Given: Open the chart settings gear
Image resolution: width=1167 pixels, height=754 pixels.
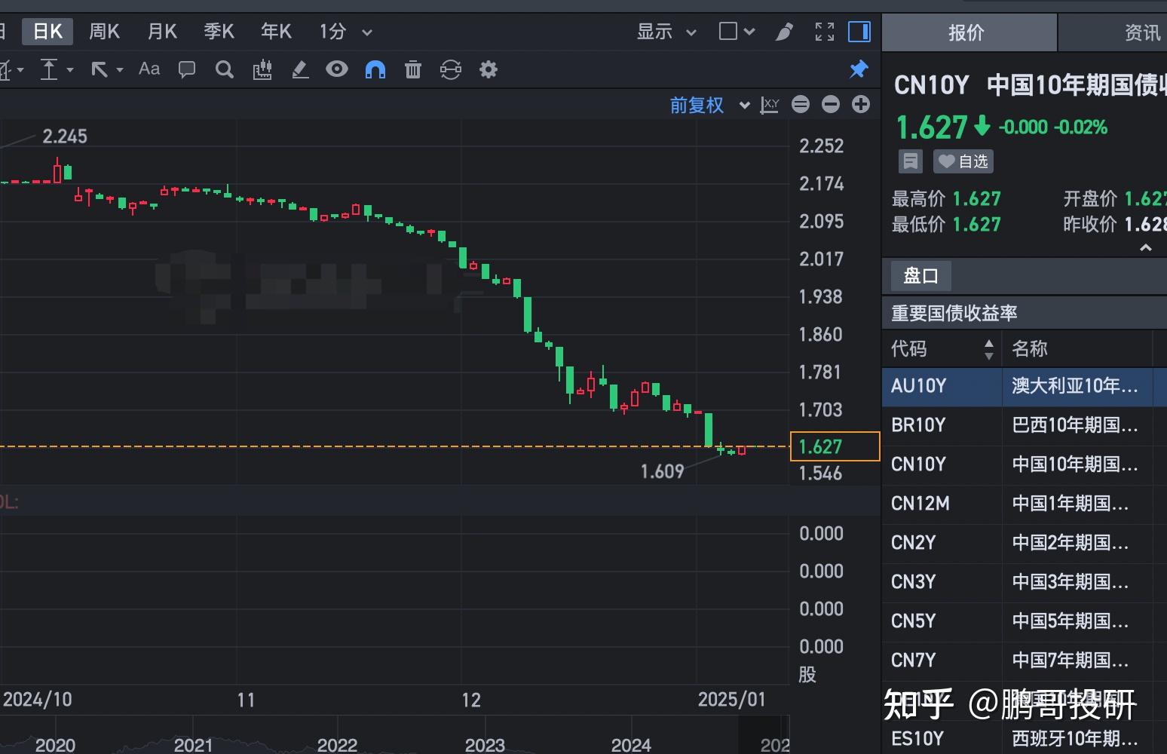Looking at the screenshot, I should (488, 69).
